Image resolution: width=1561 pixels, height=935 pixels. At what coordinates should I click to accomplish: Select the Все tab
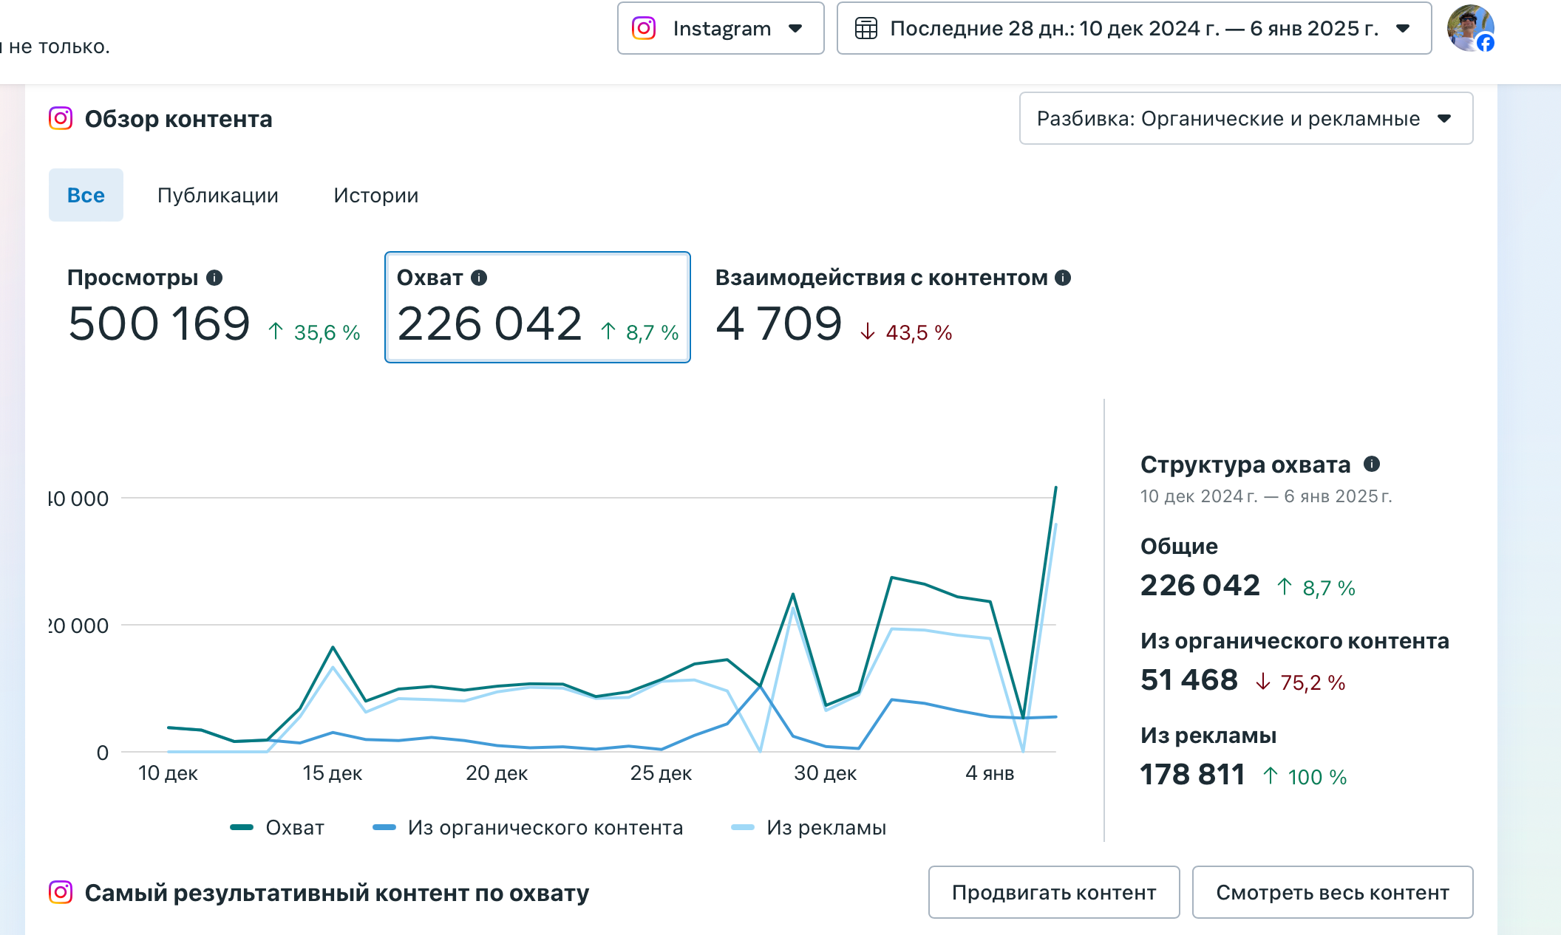coord(86,195)
